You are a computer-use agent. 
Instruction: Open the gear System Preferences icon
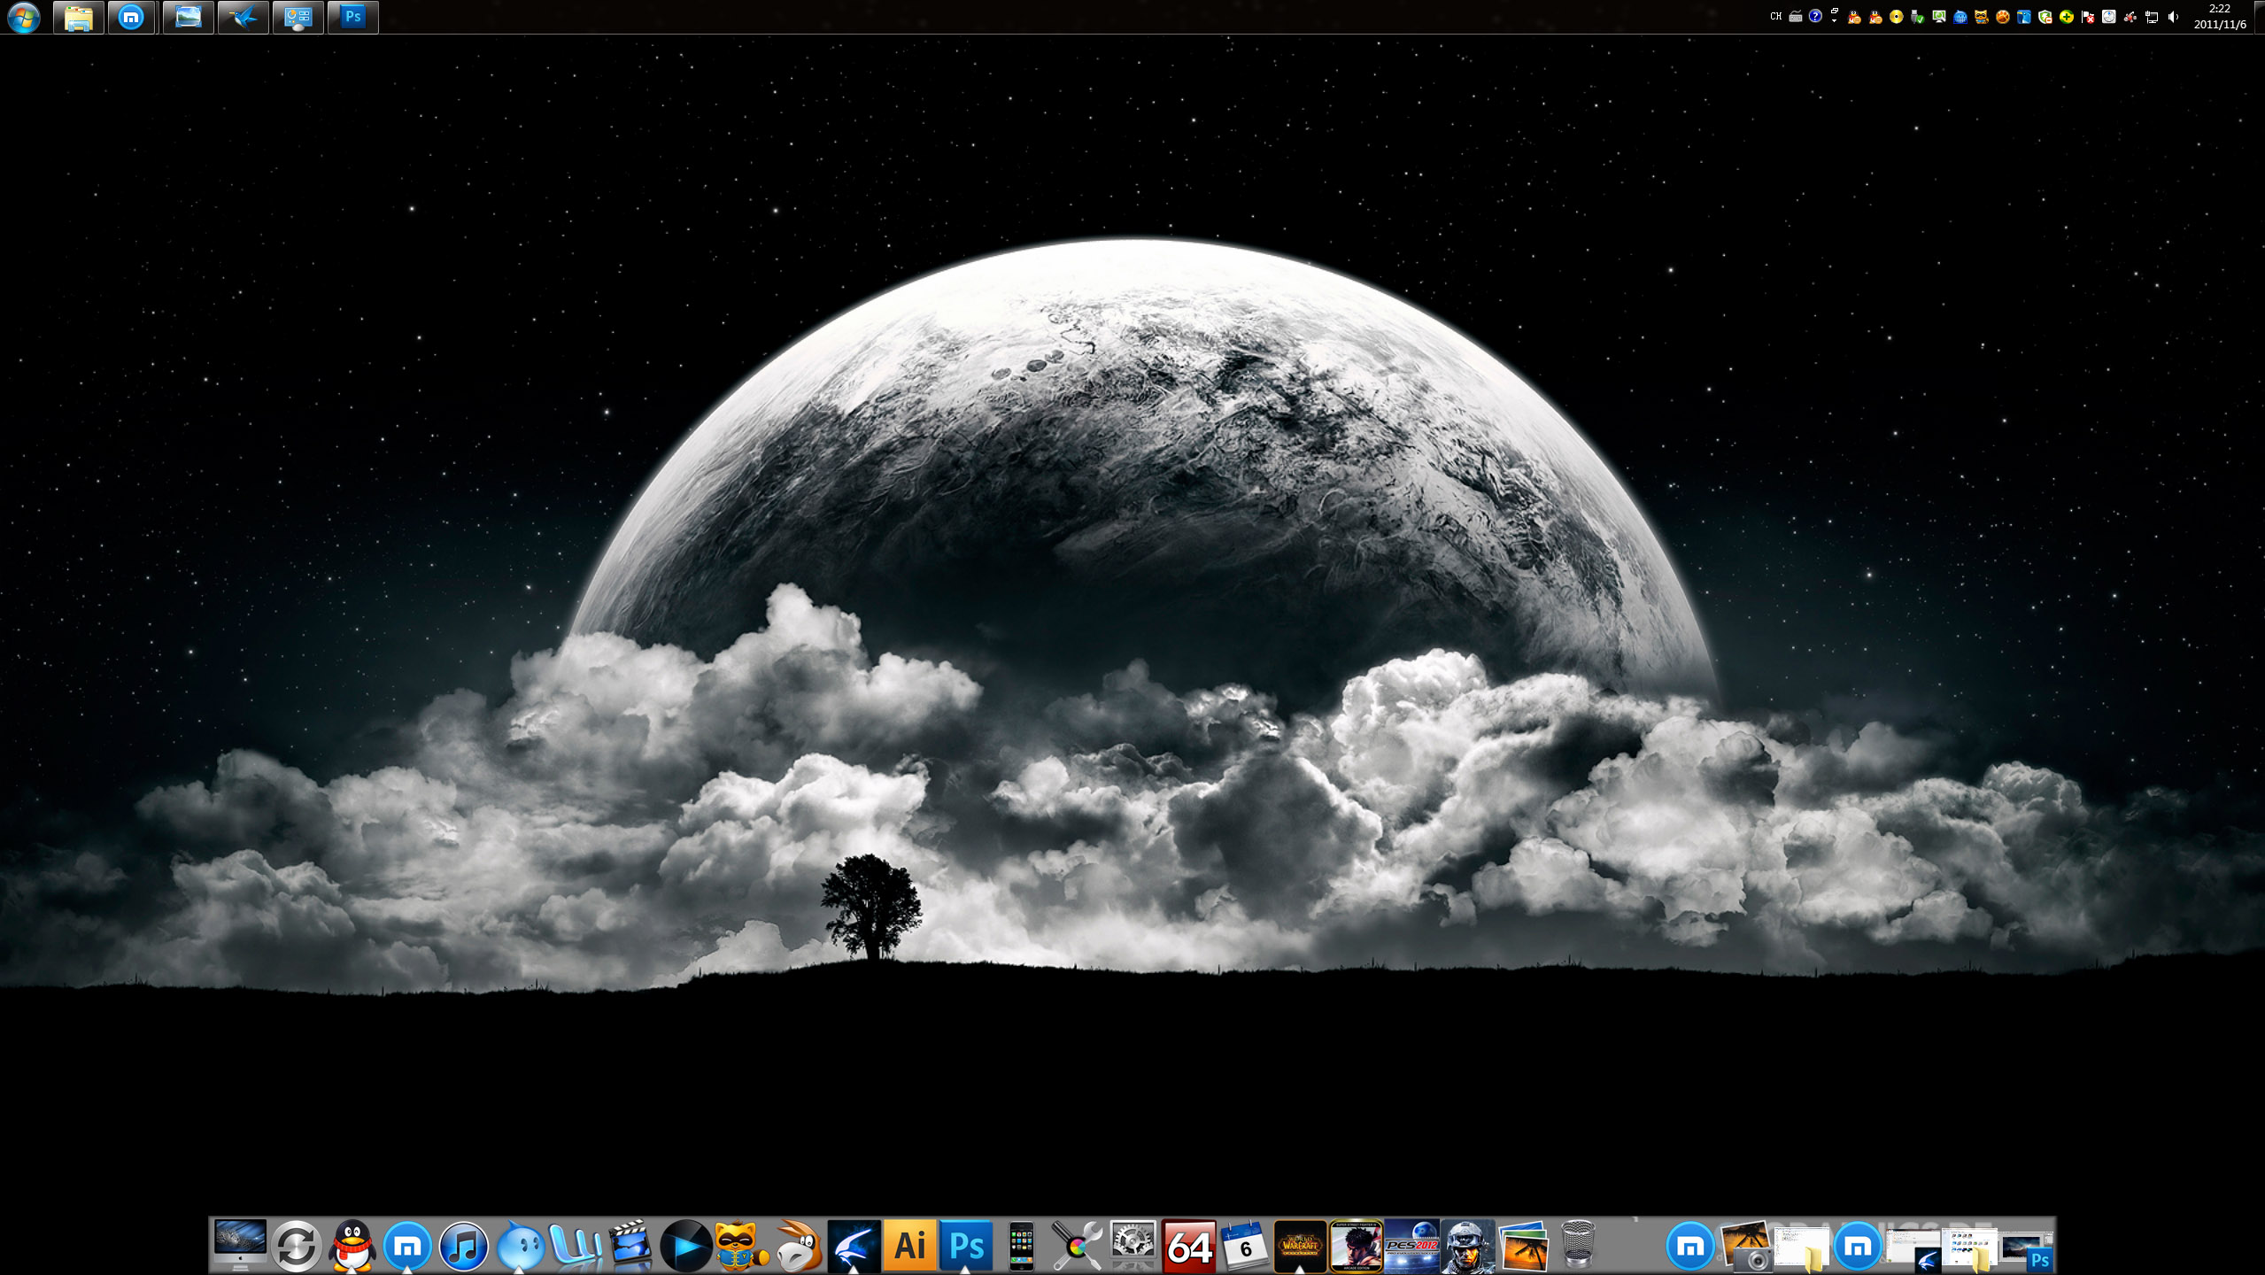(x=1132, y=1246)
